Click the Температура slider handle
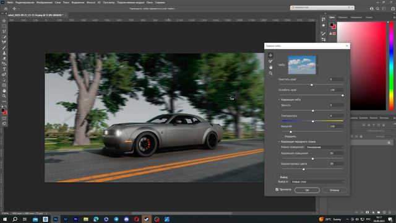This screenshot has height=223, width=396. click(313, 121)
